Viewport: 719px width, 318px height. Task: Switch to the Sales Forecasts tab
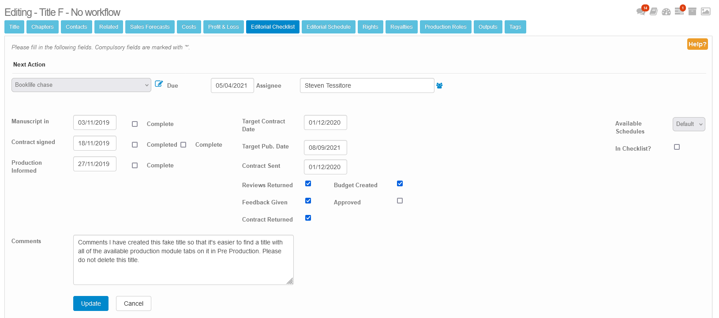[150, 27]
